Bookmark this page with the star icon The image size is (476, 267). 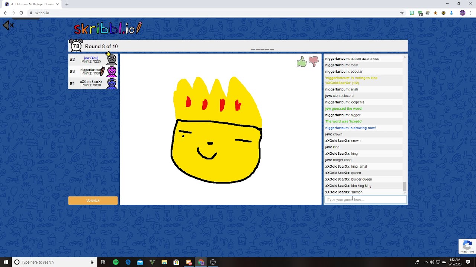click(x=402, y=13)
